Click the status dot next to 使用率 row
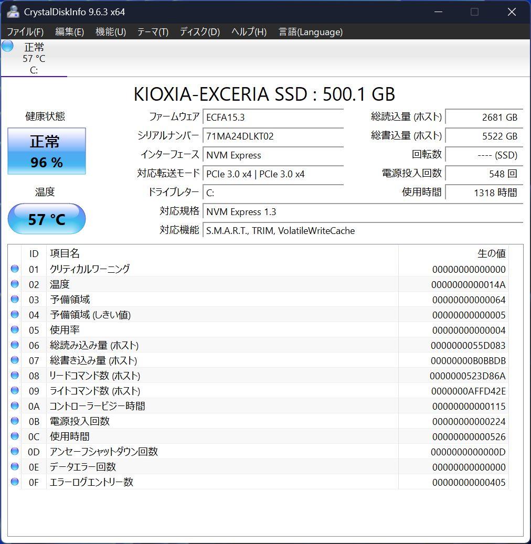The image size is (531, 544). click(x=15, y=330)
